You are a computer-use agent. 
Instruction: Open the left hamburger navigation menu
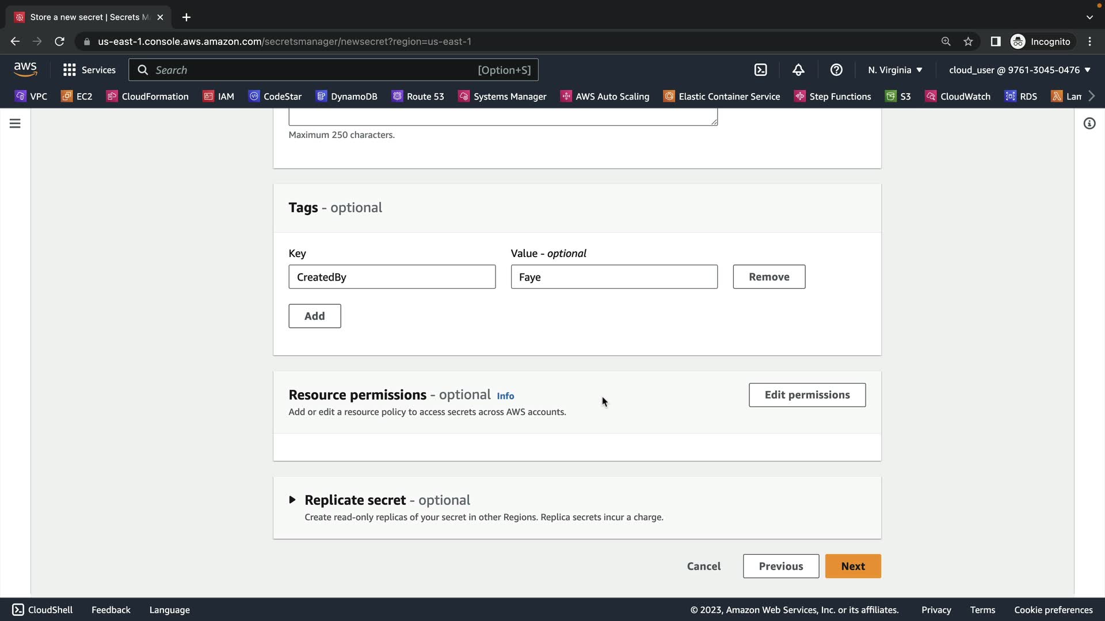(15, 124)
